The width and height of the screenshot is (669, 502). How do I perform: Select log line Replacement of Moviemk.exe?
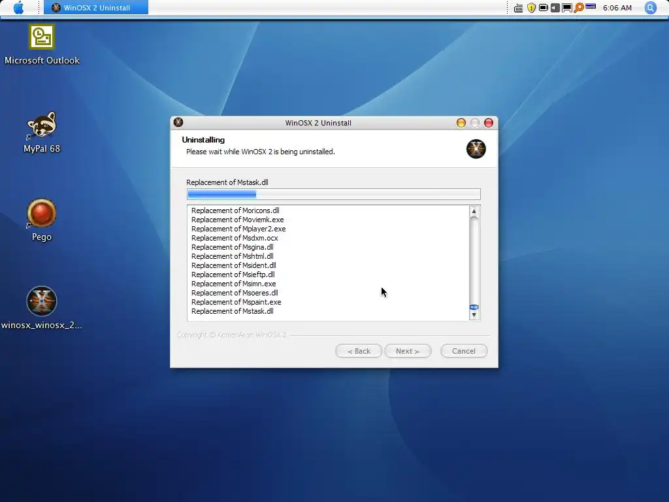(x=238, y=220)
